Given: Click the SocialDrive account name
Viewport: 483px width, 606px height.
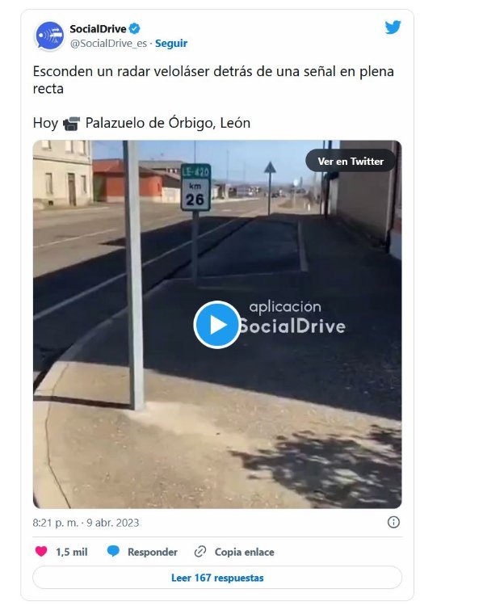Looking at the screenshot, I should (x=99, y=29).
